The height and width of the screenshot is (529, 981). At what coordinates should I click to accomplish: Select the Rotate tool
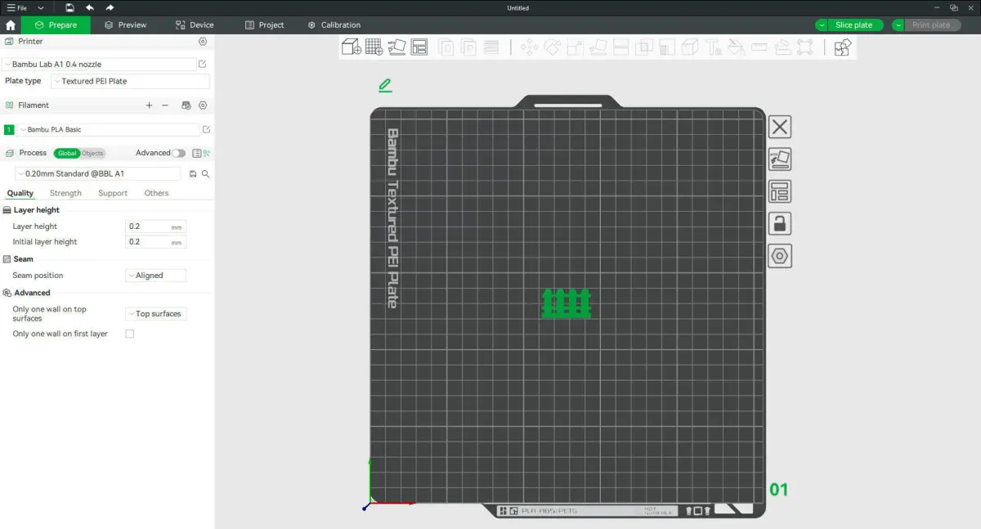[552, 47]
